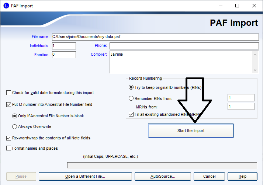Toggle Re-wordwrap contents of all Note fields
263x191 pixels.
(x=9, y=138)
